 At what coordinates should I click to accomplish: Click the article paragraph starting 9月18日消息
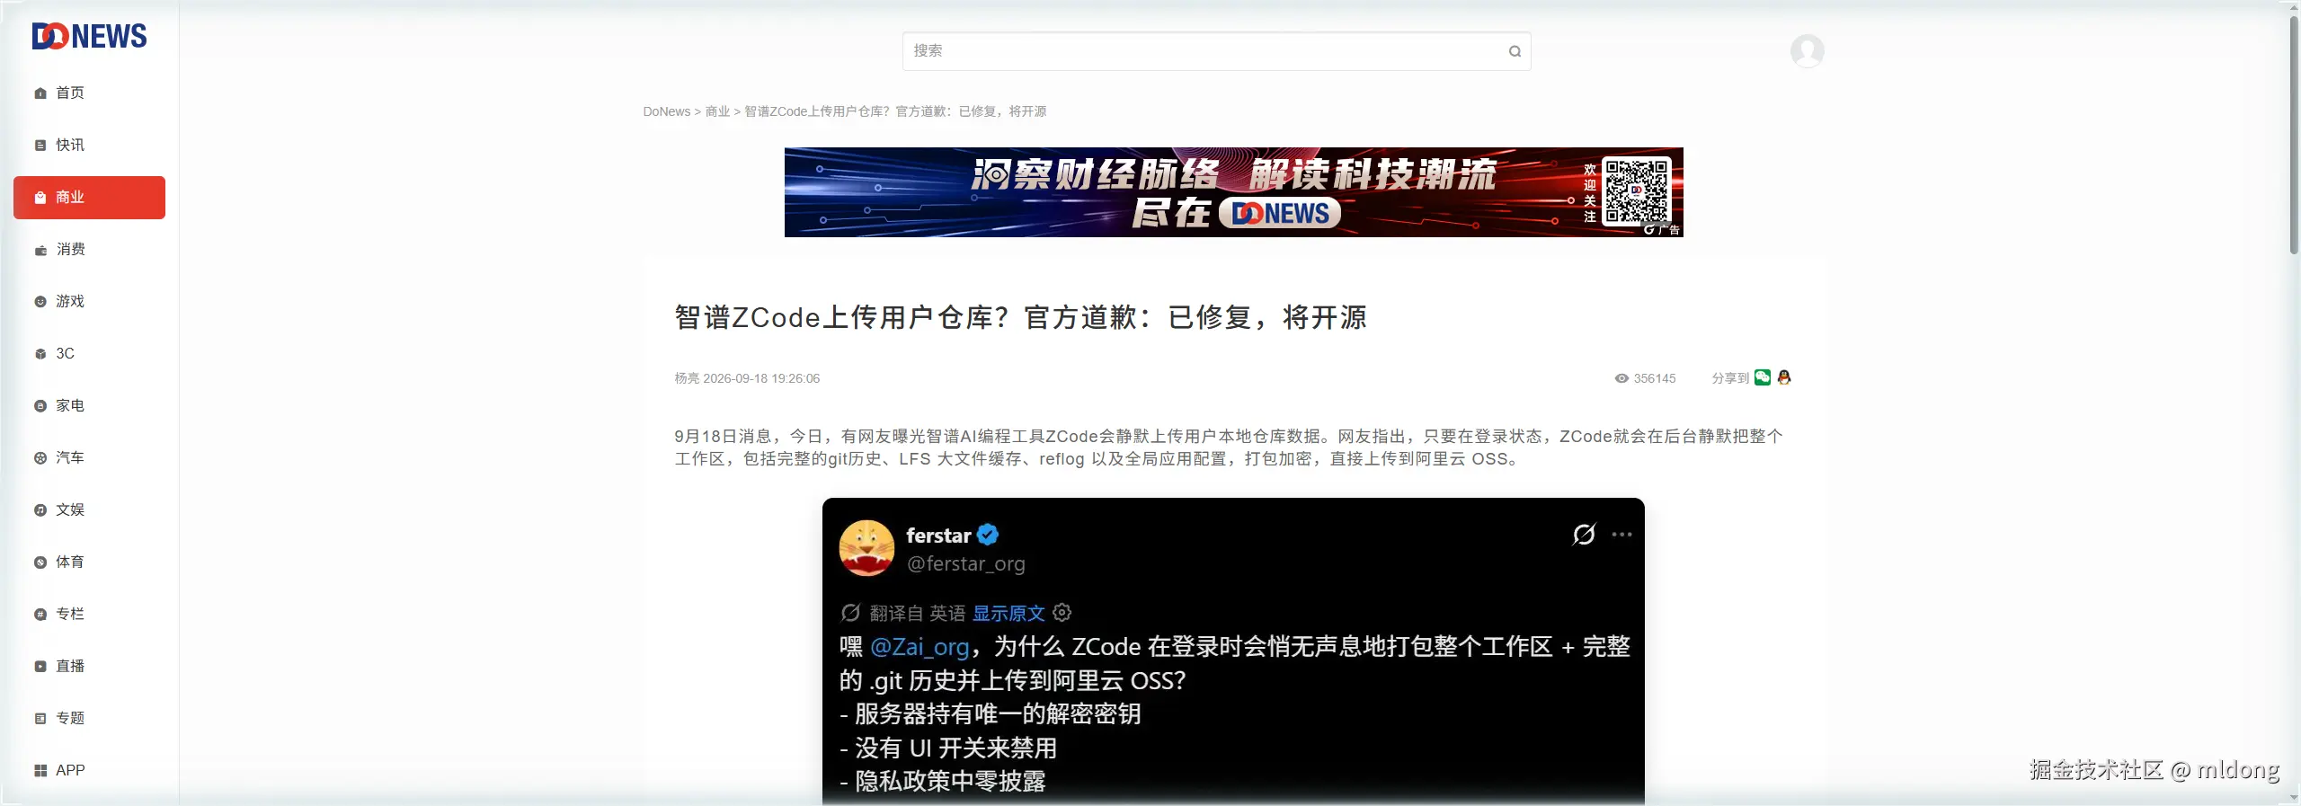pos(1229,447)
